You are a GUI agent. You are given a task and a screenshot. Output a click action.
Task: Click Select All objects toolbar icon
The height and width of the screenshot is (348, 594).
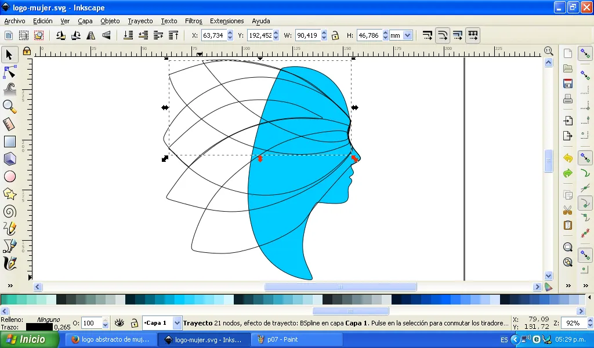click(8, 35)
